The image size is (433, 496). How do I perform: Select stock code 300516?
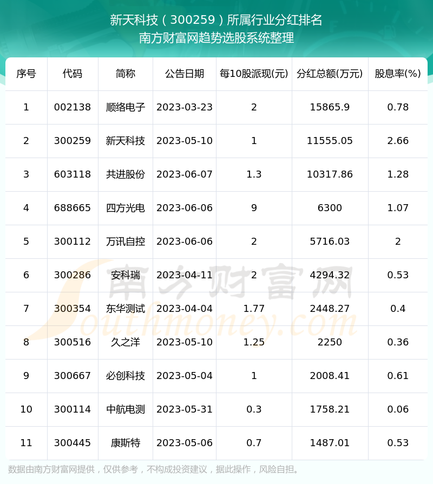(73, 342)
